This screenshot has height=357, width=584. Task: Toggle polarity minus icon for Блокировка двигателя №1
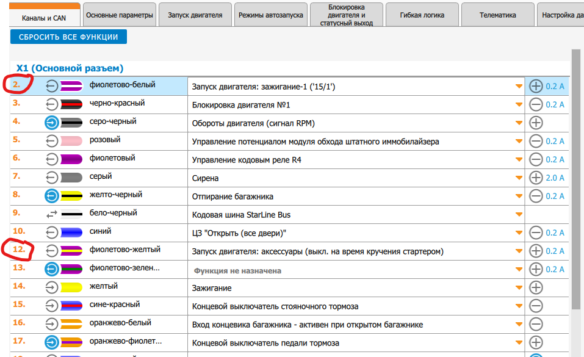(536, 104)
